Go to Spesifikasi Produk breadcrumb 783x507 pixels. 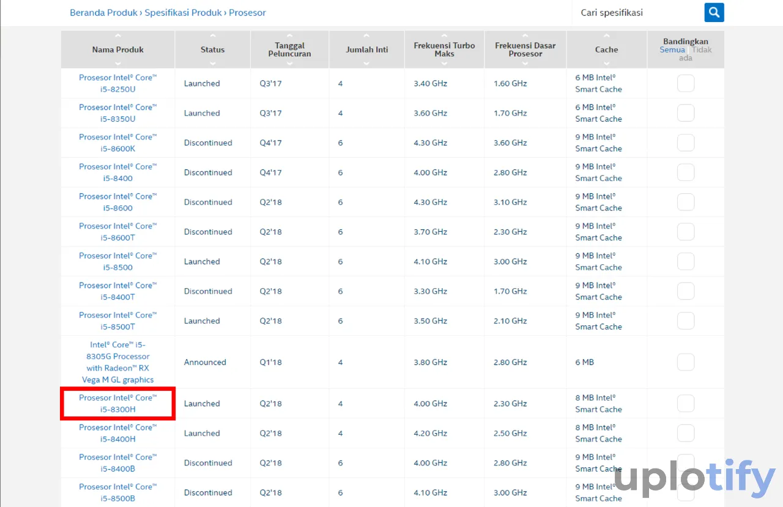tap(184, 12)
